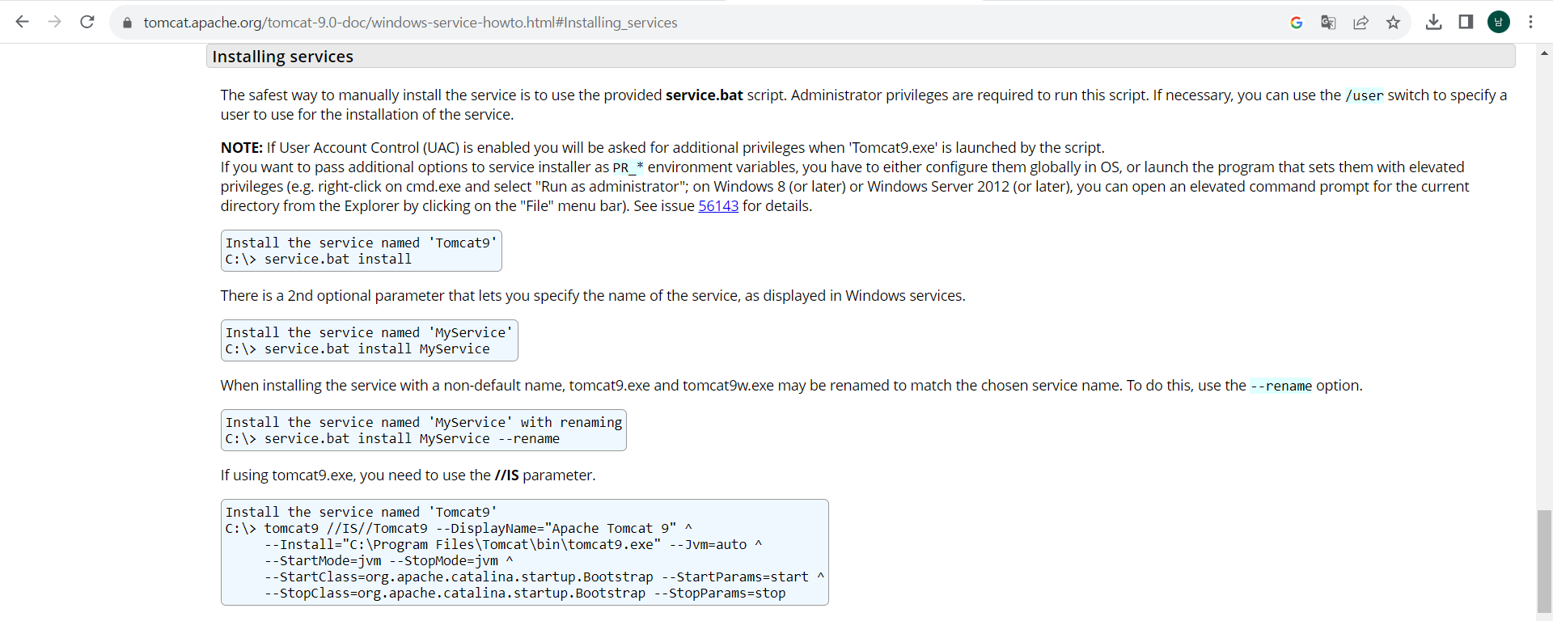Go back to the previous page
This screenshot has height=621, width=1553.
click(x=22, y=22)
